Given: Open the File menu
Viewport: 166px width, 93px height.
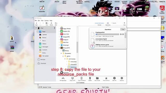Looking at the screenshot, I should click(36, 21).
